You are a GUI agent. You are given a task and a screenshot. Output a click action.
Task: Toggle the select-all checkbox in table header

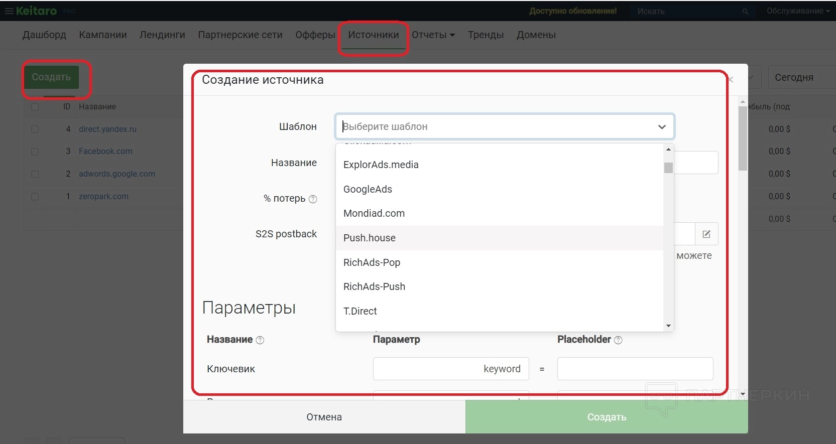click(35, 107)
